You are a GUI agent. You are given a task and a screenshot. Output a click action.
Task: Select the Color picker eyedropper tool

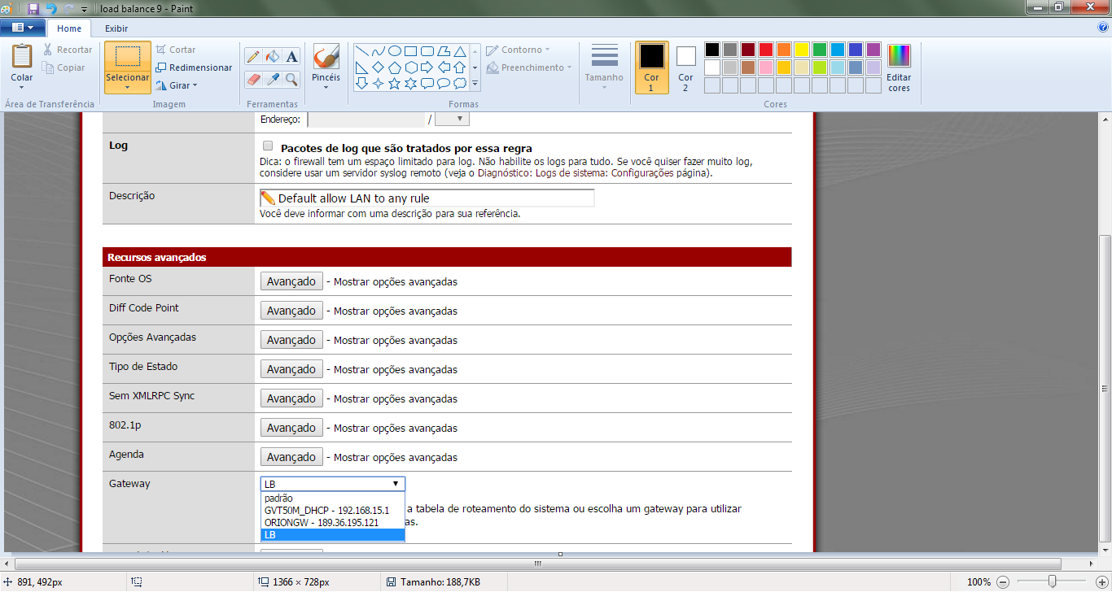(x=273, y=79)
